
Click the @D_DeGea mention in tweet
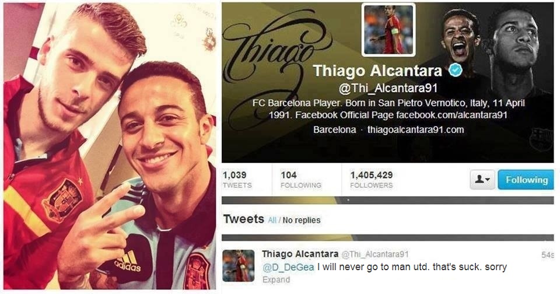288,267
